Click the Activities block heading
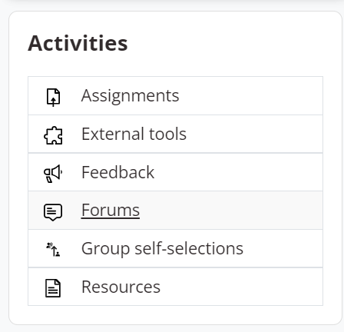 pos(78,43)
